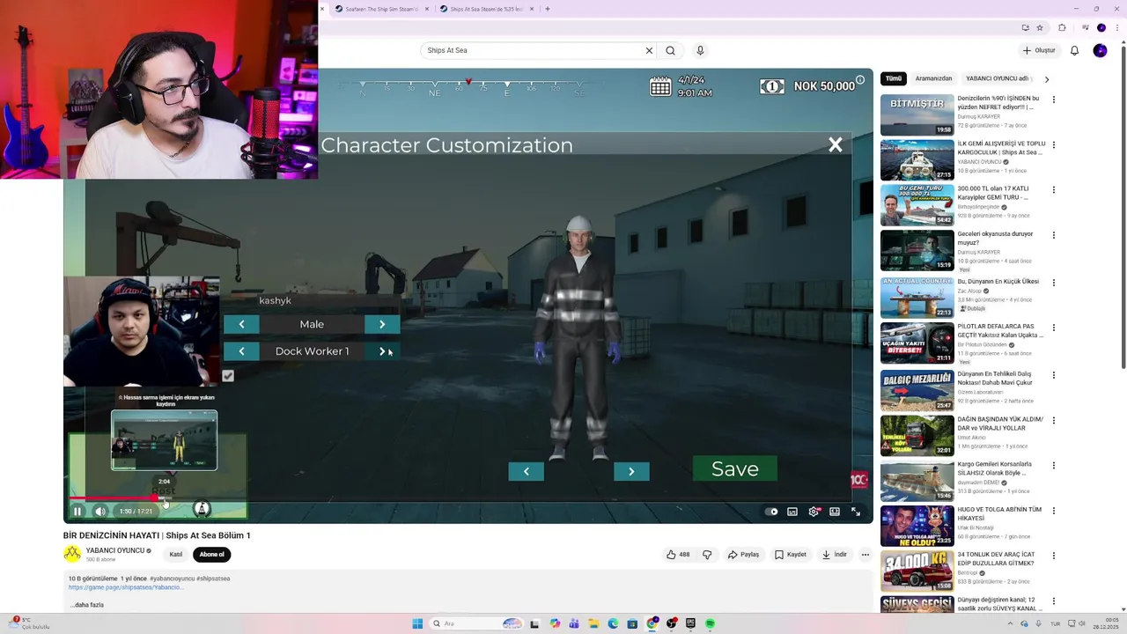
Task: Open subtitles/captions in the player
Action: [x=792, y=512]
